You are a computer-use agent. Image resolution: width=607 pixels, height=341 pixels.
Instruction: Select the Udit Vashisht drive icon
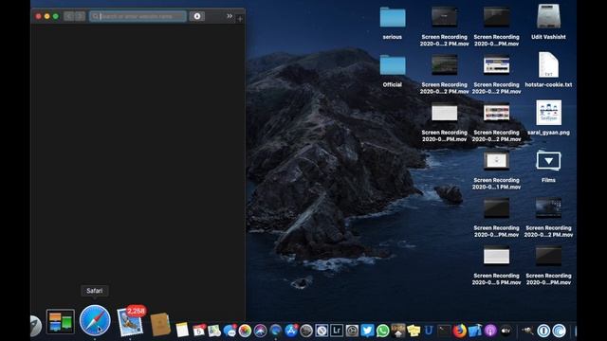(x=548, y=16)
